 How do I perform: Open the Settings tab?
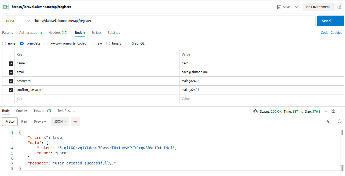[x=114, y=33]
